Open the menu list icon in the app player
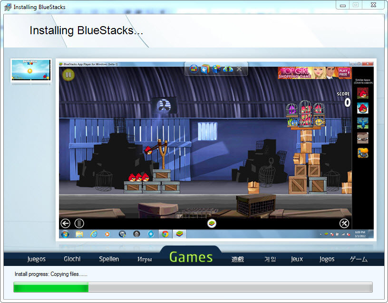388x303 pixels. [79, 223]
